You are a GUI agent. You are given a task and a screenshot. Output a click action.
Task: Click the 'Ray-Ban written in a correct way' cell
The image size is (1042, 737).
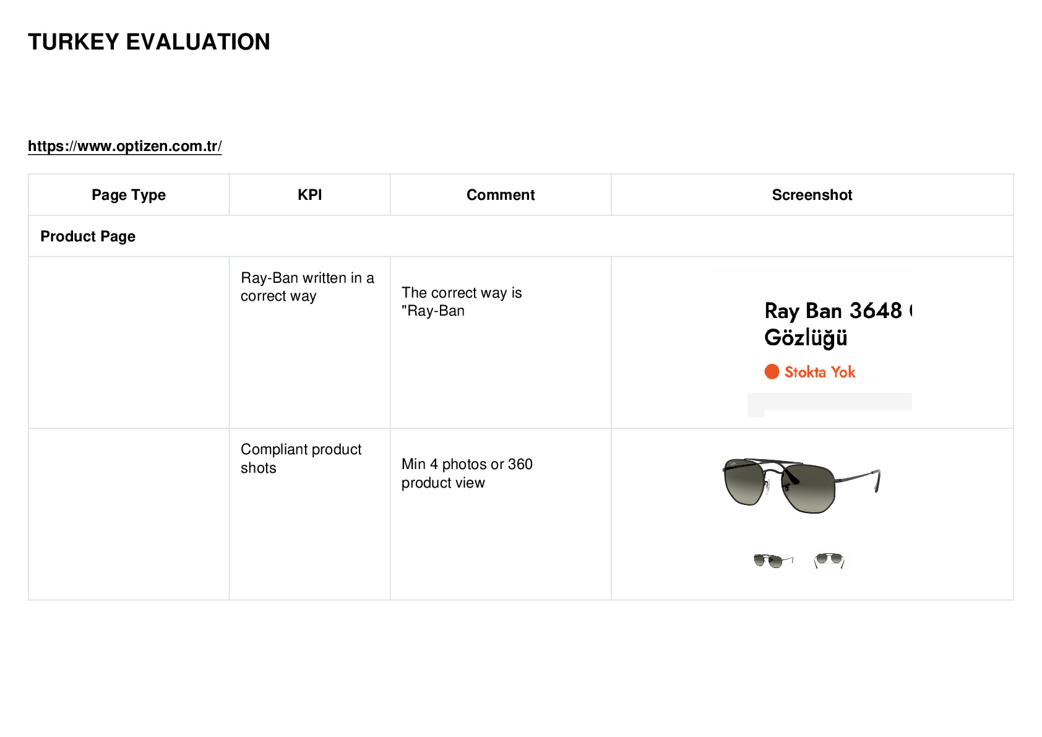pos(309,342)
